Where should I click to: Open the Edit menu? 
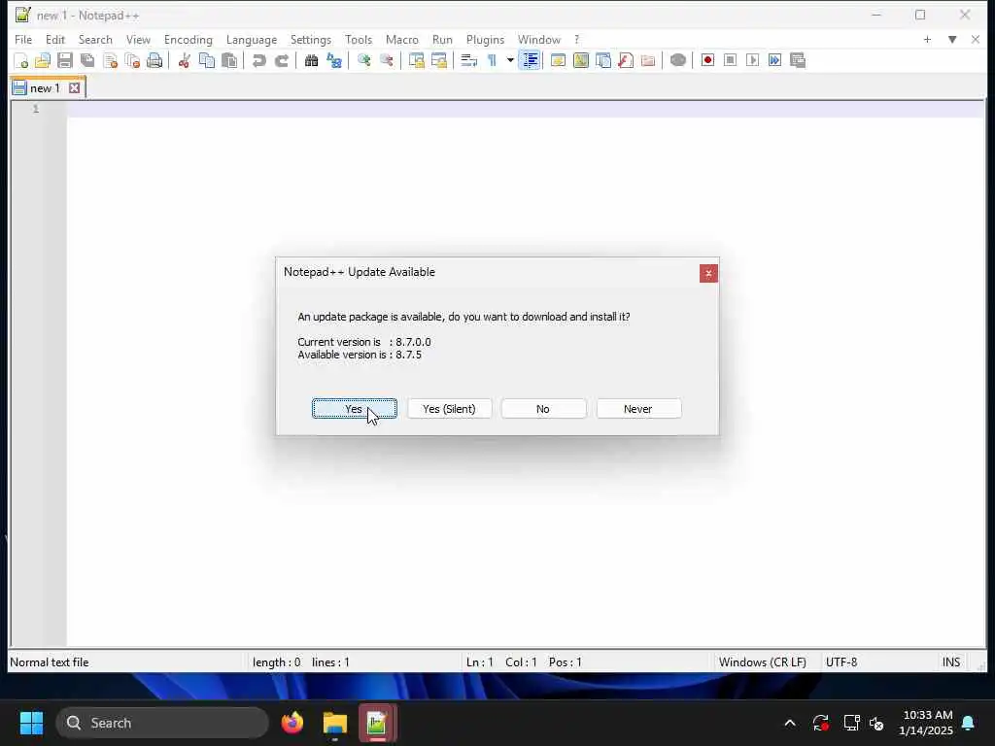[x=55, y=39]
